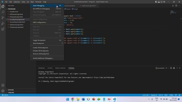This screenshot has height=102, width=182.
Task: Open the terminal launch profile dropdown arrow
Action: pyautogui.click(x=168, y=68)
